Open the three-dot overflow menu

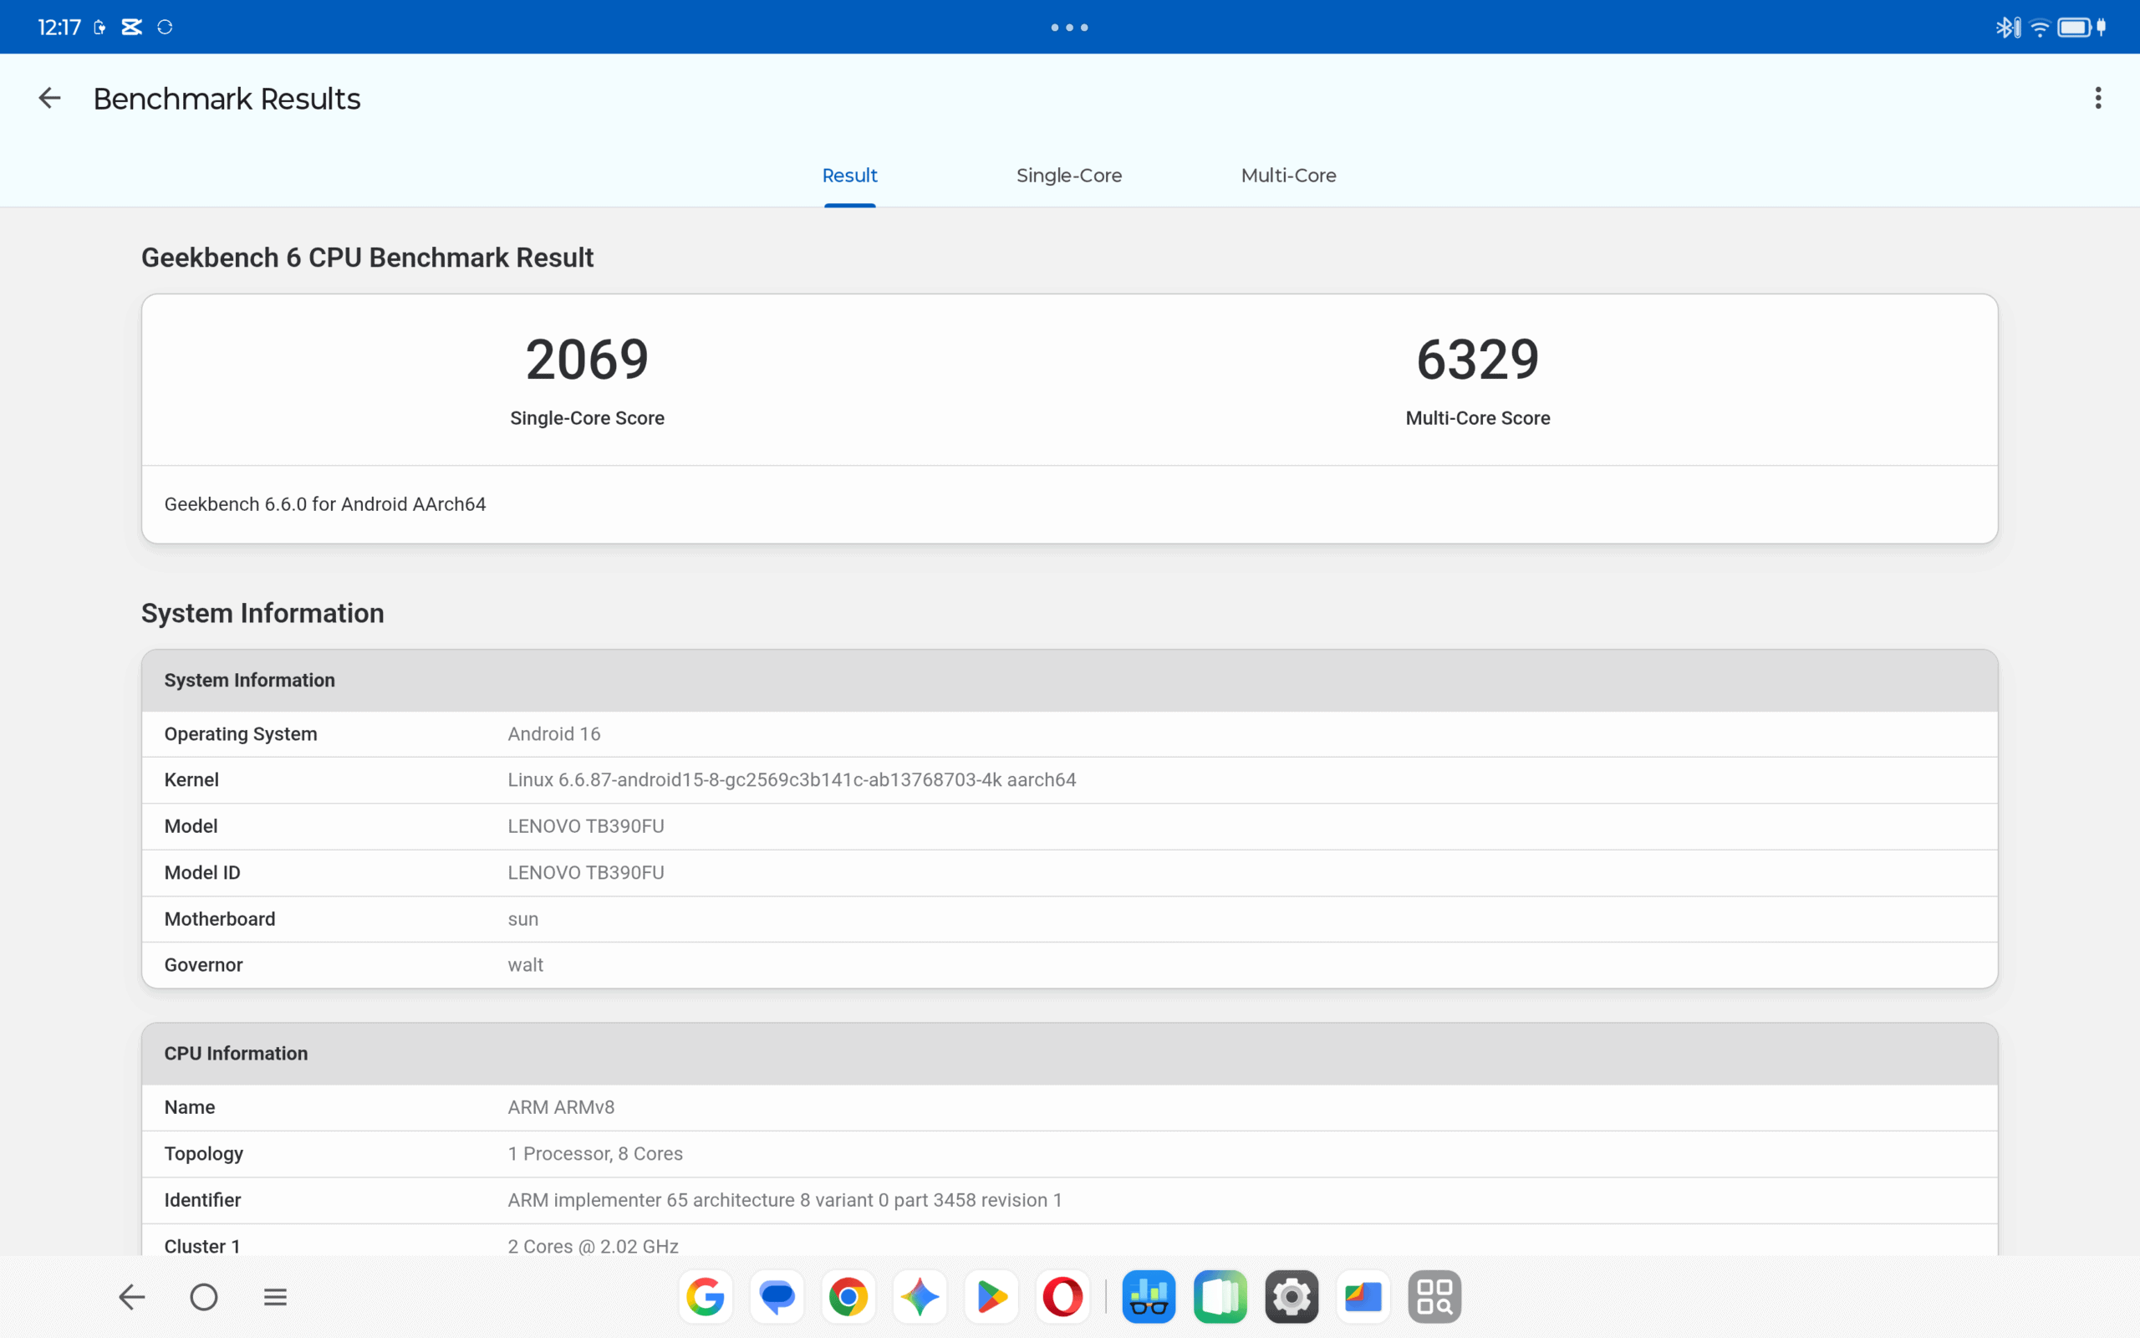coord(2097,98)
